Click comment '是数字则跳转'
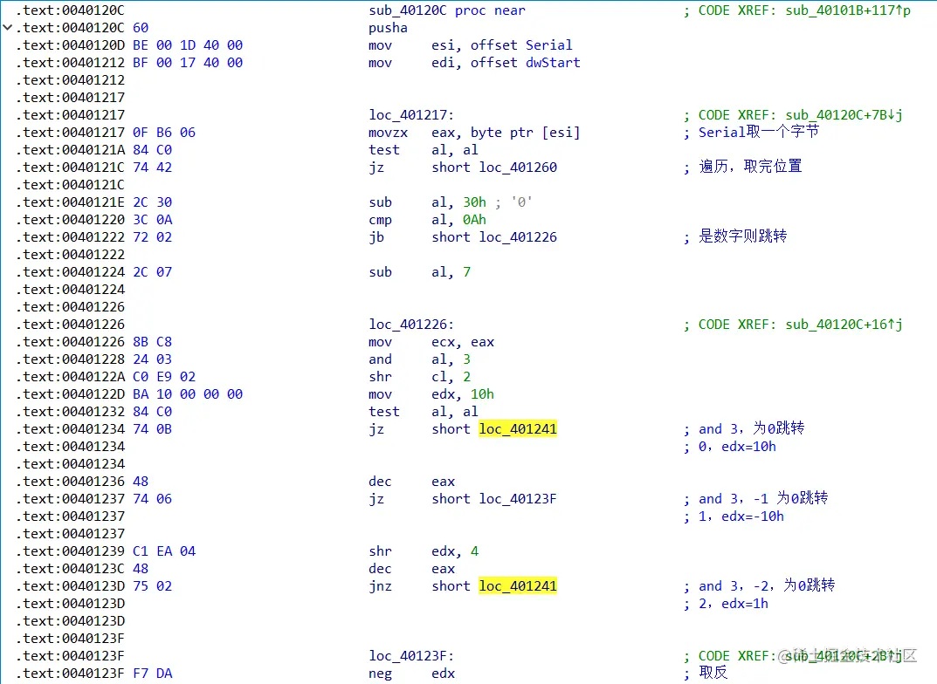The width and height of the screenshot is (937, 684). (743, 236)
